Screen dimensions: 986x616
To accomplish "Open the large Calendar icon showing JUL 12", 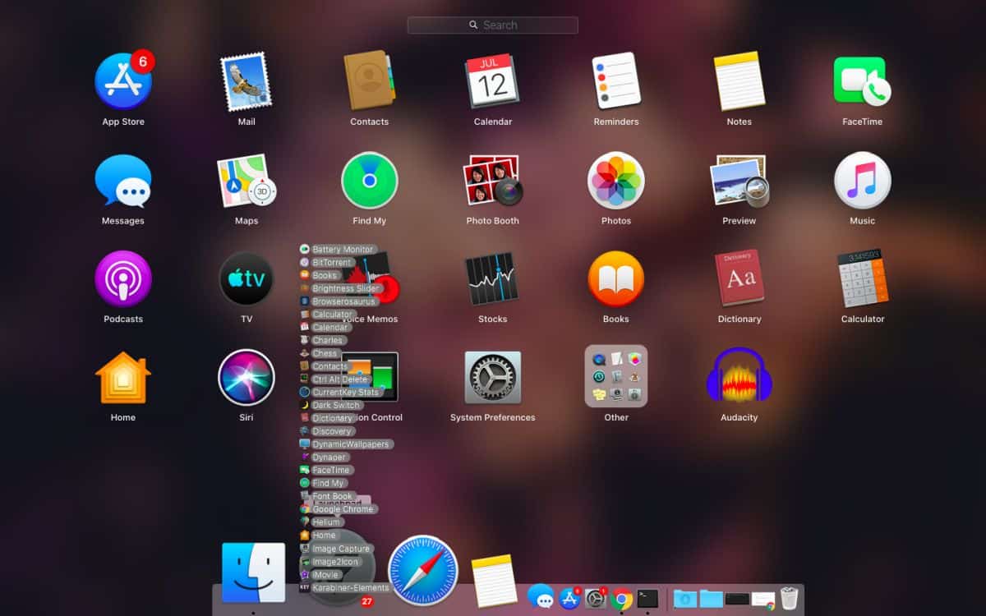I will coord(493,81).
